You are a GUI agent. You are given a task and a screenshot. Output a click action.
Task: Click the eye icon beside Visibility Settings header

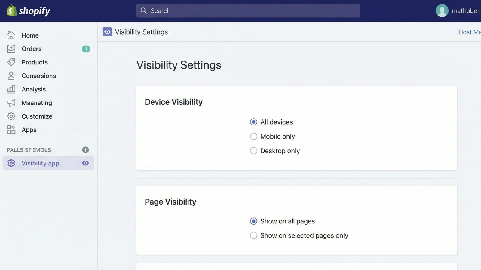point(107,31)
